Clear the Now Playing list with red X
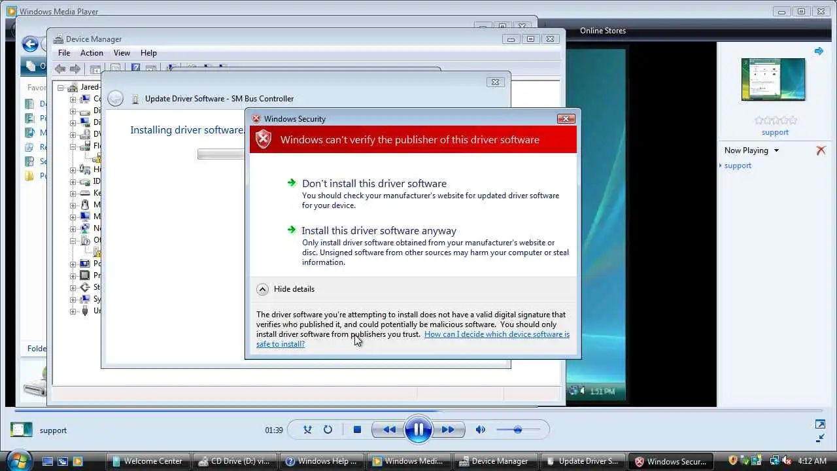837x471 pixels. (821, 150)
